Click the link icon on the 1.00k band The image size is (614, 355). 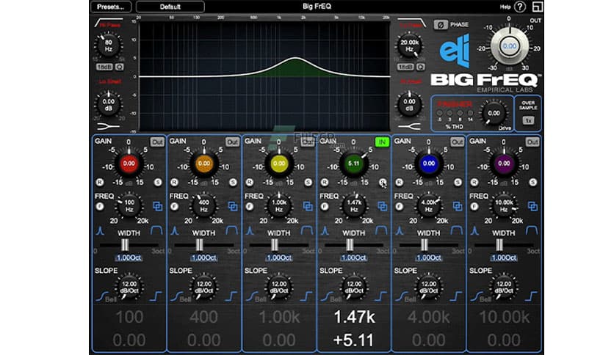[308, 206]
